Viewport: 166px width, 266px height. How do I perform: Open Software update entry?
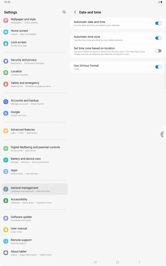[35, 218]
